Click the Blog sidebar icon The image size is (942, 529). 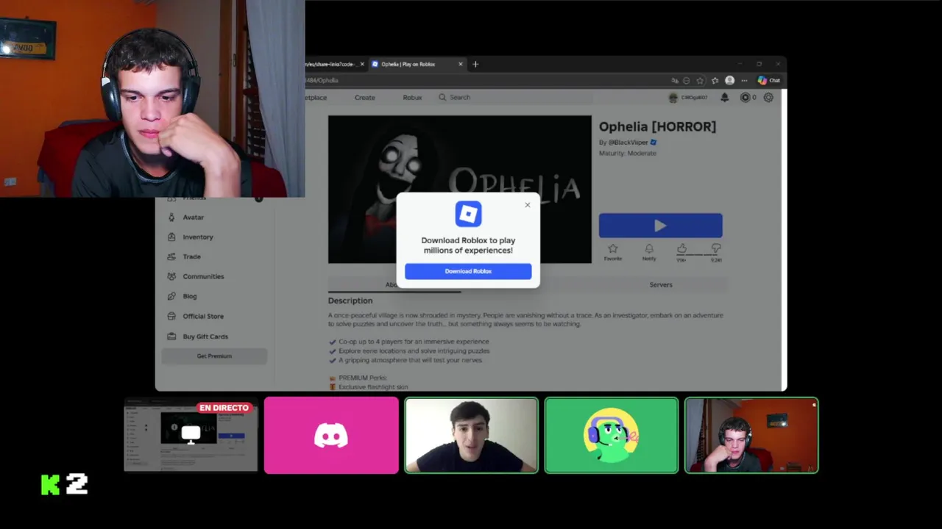coord(171,296)
